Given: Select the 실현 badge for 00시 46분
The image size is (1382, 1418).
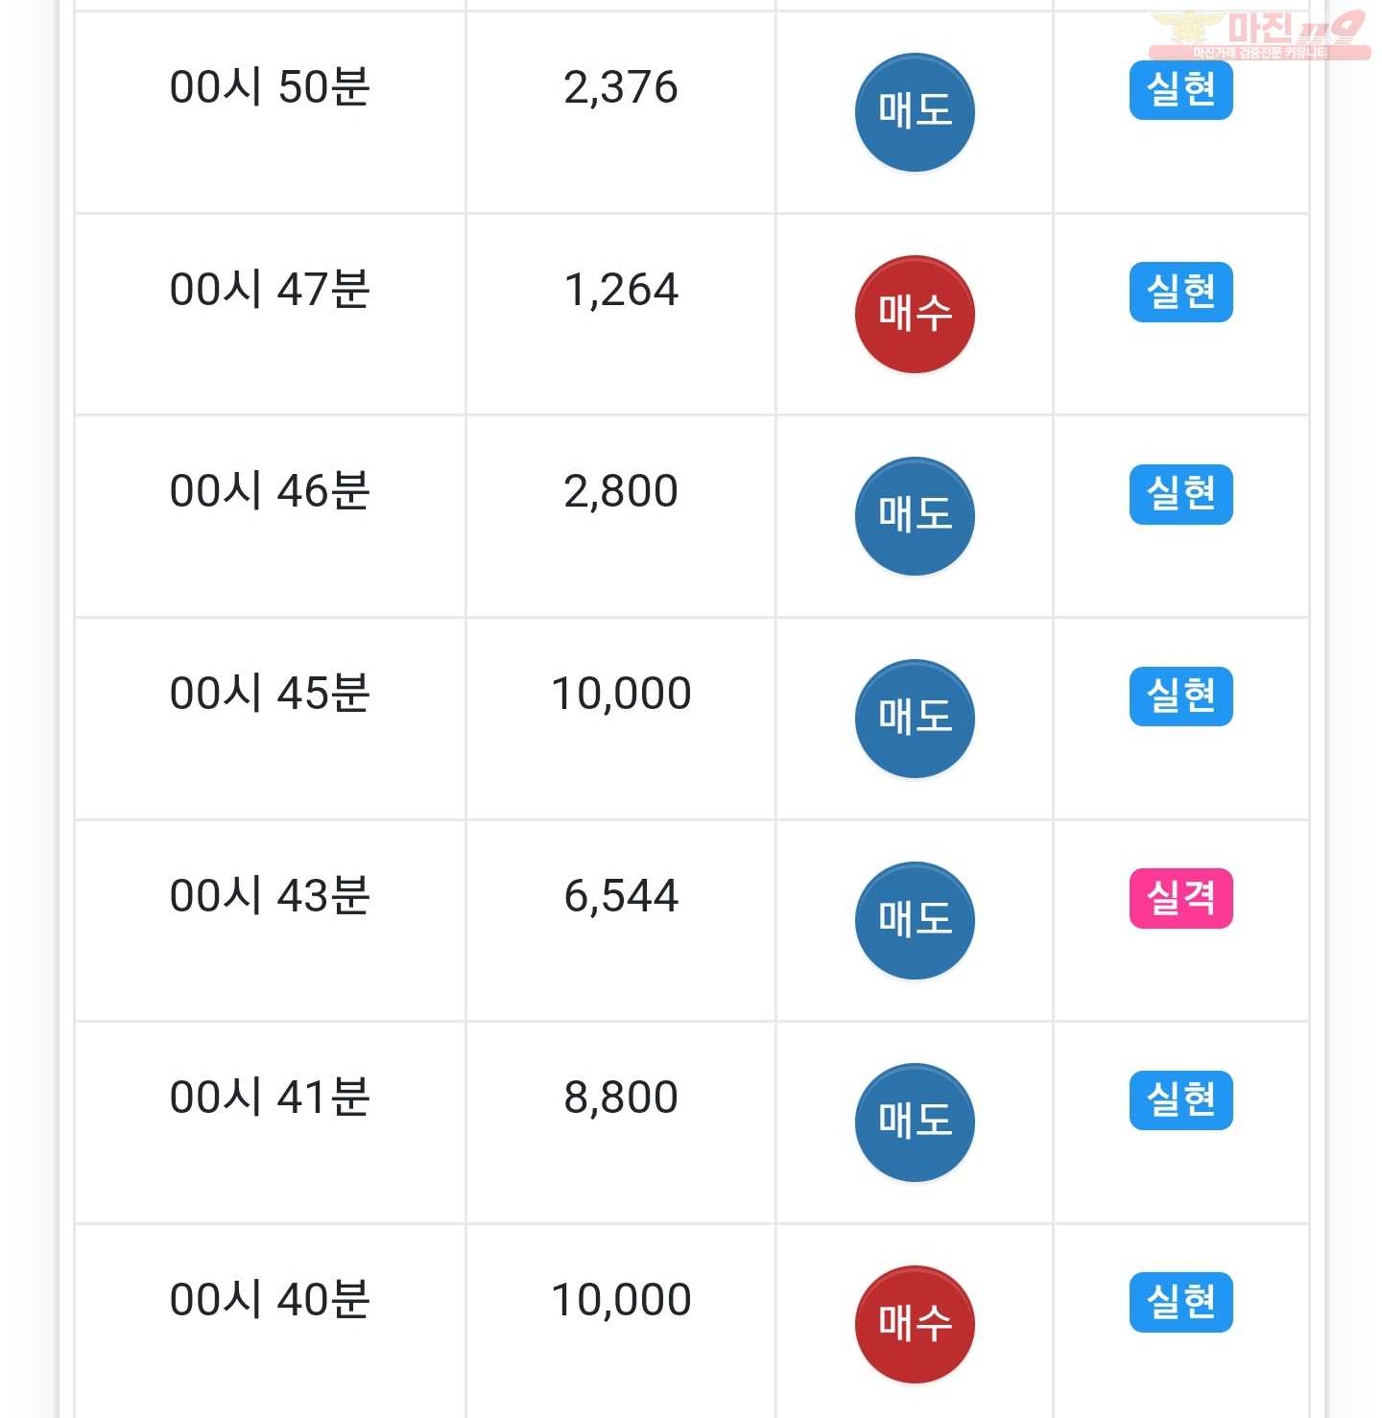Looking at the screenshot, I should tap(1180, 494).
